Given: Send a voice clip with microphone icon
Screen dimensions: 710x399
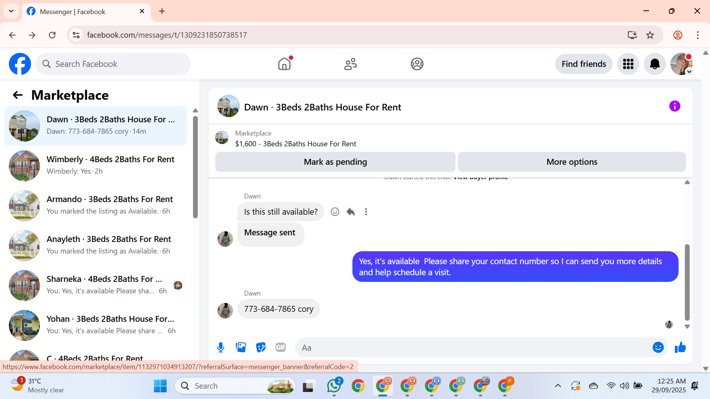Looking at the screenshot, I should (221, 348).
